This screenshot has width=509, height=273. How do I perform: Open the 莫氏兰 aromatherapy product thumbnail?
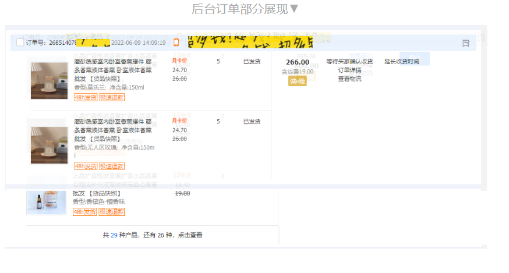(49, 80)
